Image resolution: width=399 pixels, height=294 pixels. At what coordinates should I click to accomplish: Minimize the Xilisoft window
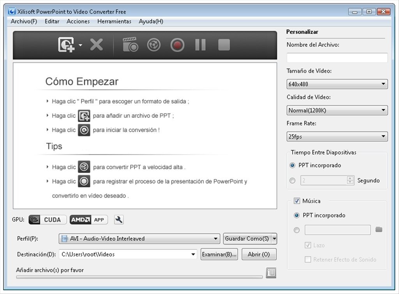355,12
